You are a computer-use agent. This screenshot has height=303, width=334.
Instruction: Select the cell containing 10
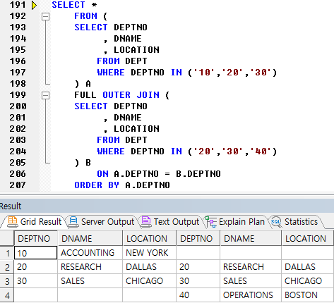click(x=35, y=253)
